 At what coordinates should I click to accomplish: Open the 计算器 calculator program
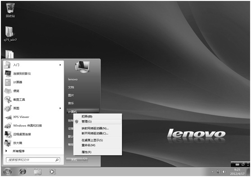[x=33, y=82]
